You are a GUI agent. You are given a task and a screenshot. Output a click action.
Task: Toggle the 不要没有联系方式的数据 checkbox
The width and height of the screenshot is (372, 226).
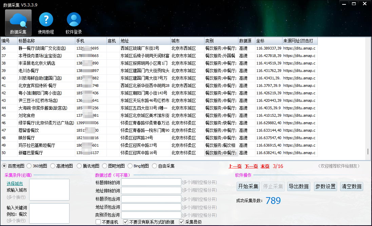(x=126, y=222)
